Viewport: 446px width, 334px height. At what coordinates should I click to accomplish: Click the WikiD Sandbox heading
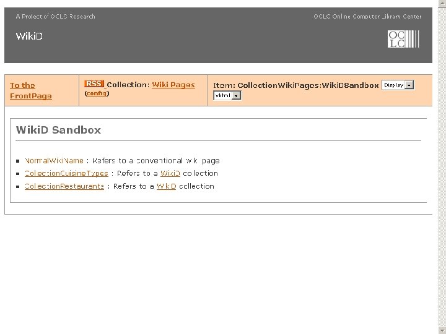click(x=58, y=130)
